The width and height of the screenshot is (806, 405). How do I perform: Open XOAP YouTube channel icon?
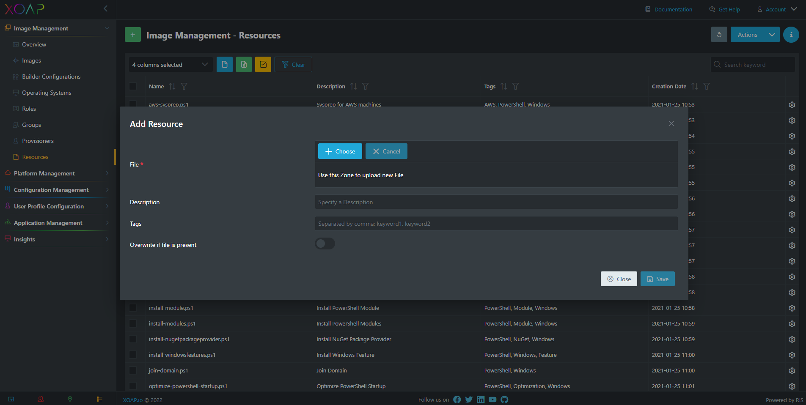pyautogui.click(x=492, y=400)
